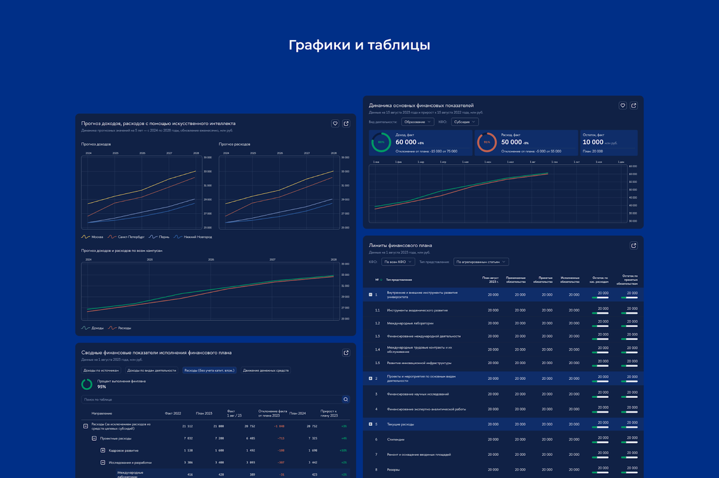This screenshot has height=478, width=719.
Task: Sort by № column arrow icon
Action: tap(381, 279)
